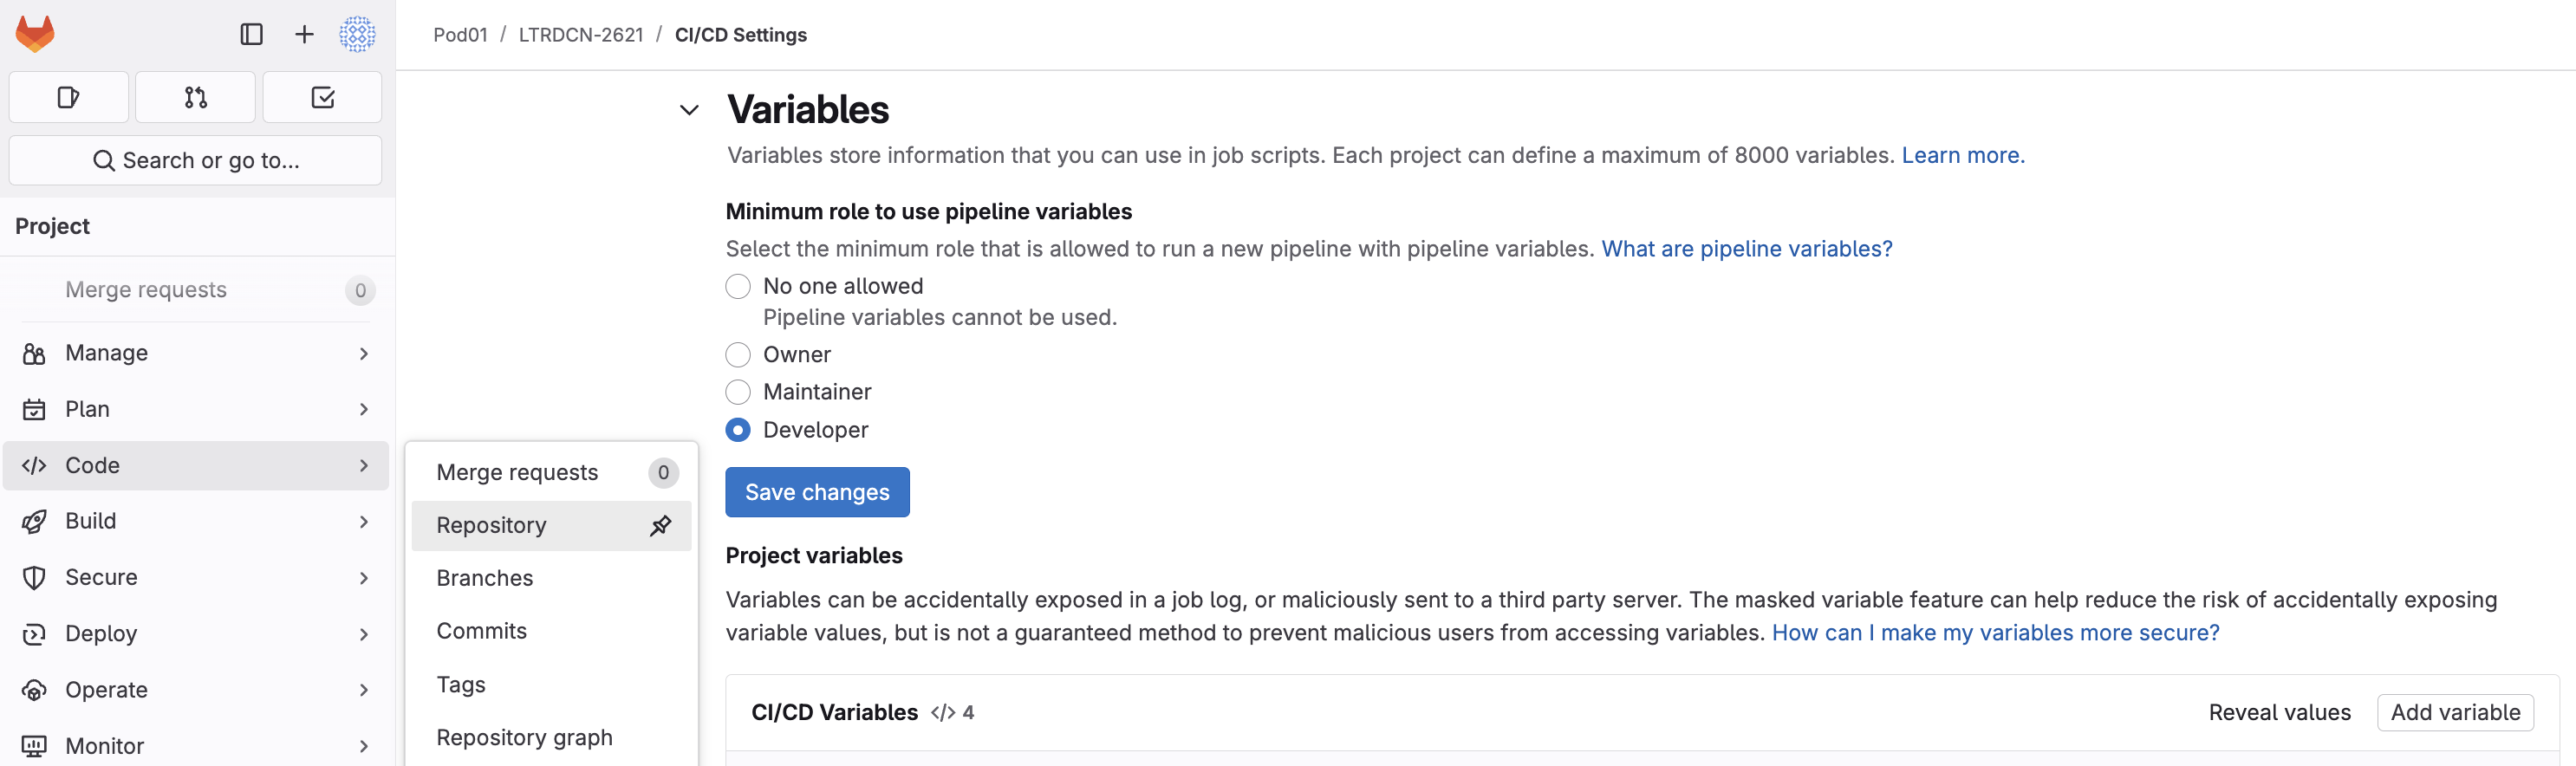The image size is (2576, 766).
Task: Open Branches in the Code flyout
Action: coord(485,578)
